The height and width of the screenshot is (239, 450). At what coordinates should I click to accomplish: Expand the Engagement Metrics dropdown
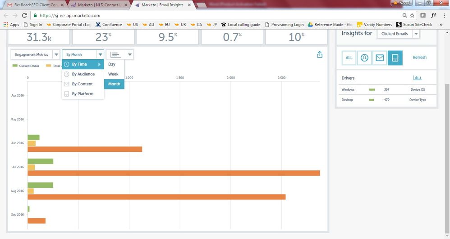pos(35,55)
